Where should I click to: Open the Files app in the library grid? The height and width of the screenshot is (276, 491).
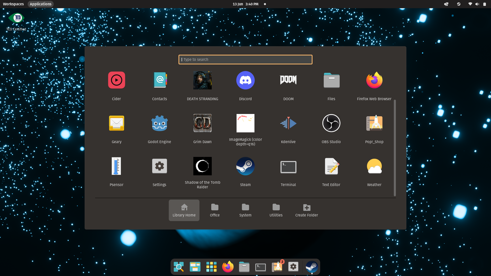[331, 80]
